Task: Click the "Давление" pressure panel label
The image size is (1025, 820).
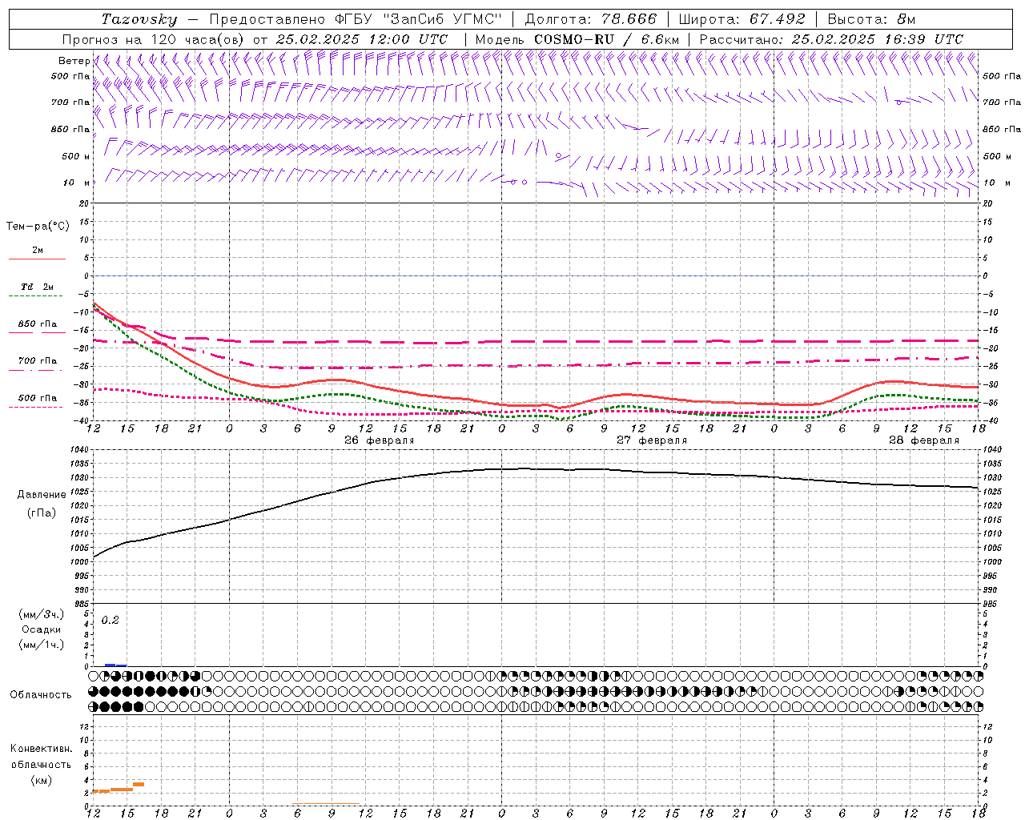Action: [x=42, y=495]
